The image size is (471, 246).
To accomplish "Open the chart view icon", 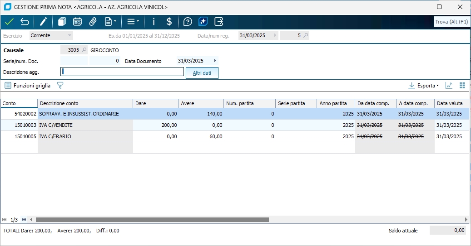I will [449, 85].
